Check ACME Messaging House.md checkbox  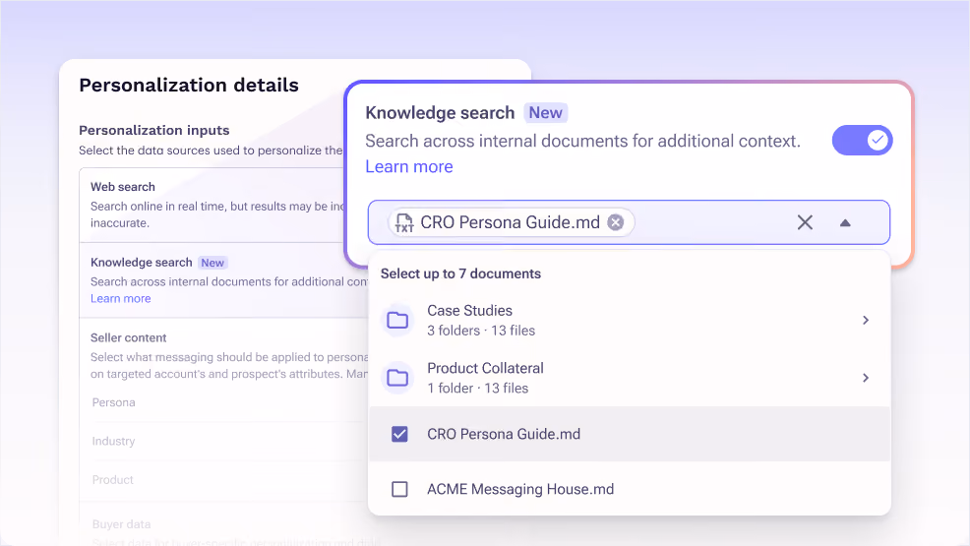(x=399, y=489)
